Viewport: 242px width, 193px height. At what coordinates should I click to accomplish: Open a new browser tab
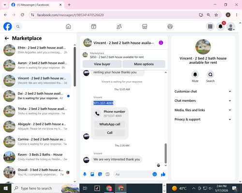[x=69, y=5]
